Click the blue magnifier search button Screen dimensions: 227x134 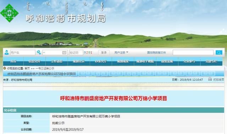(219, 52)
